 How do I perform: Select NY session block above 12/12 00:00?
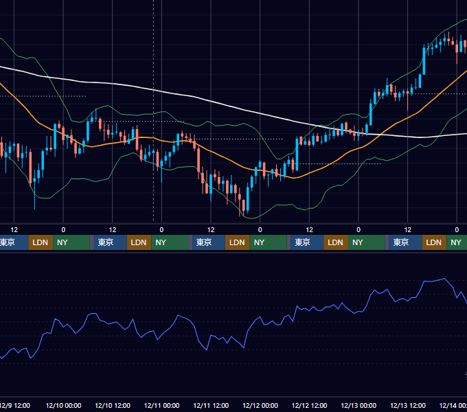tap(268, 242)
